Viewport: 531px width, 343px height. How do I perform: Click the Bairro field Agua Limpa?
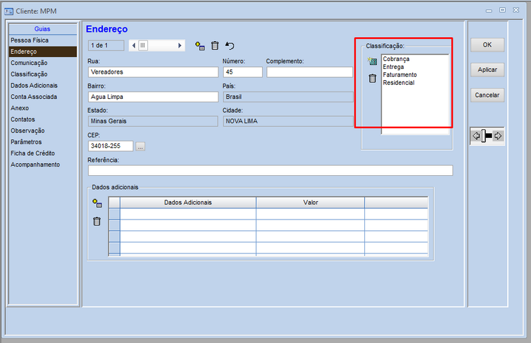point(153,97)
